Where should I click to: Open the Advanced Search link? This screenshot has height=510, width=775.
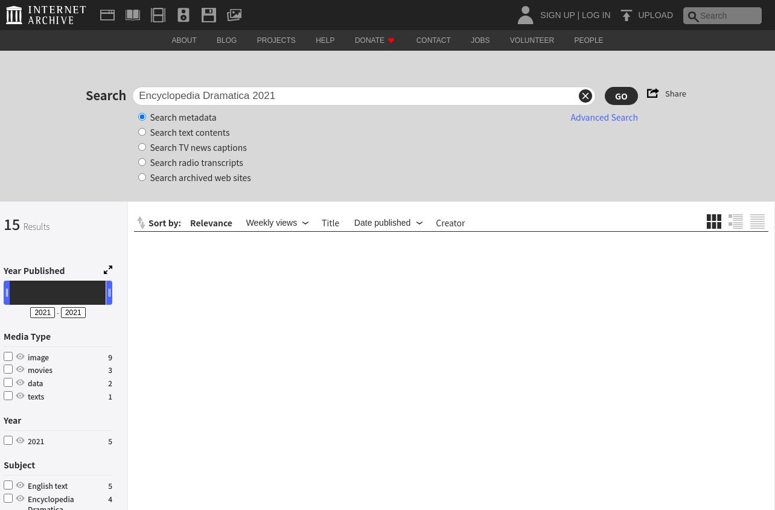[x=604, y=117]
